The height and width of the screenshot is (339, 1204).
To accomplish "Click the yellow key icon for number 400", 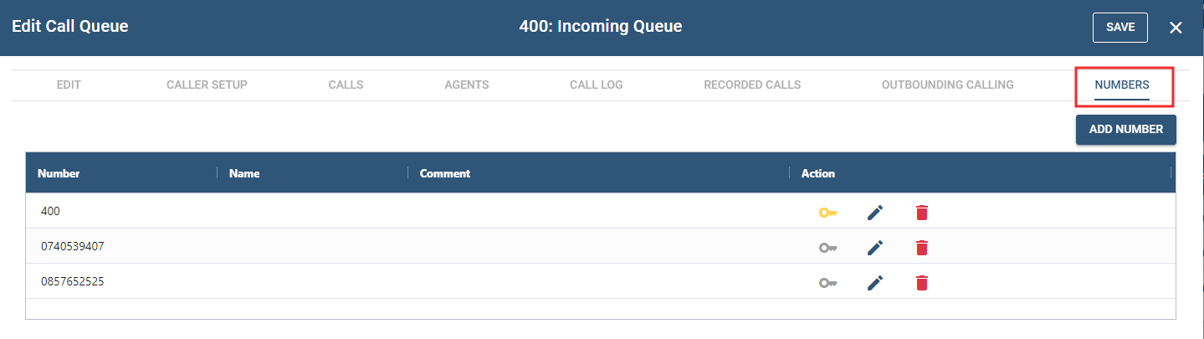I will [x=827, y=213].
